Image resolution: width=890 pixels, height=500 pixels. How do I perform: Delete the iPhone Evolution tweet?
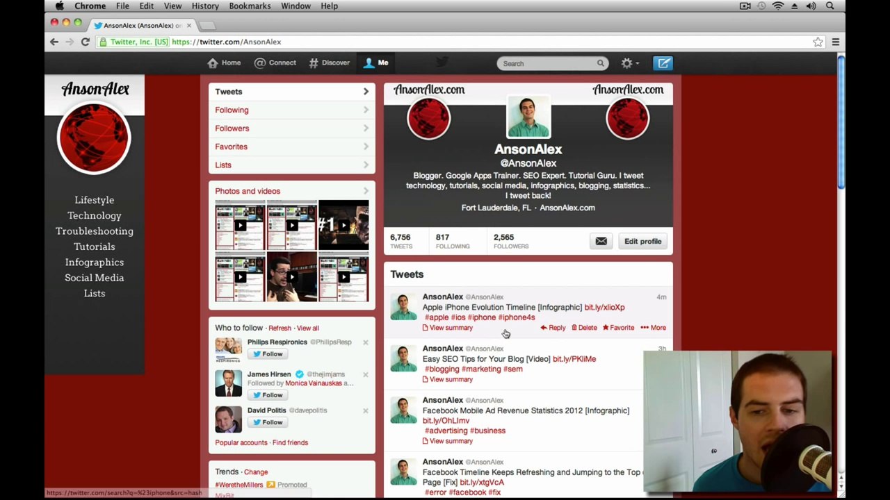(584, 328)
